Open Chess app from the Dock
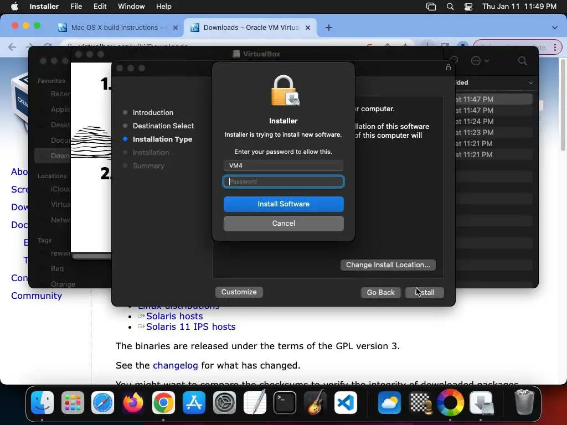This screenshot has height=425, width=567. (420, 403)
